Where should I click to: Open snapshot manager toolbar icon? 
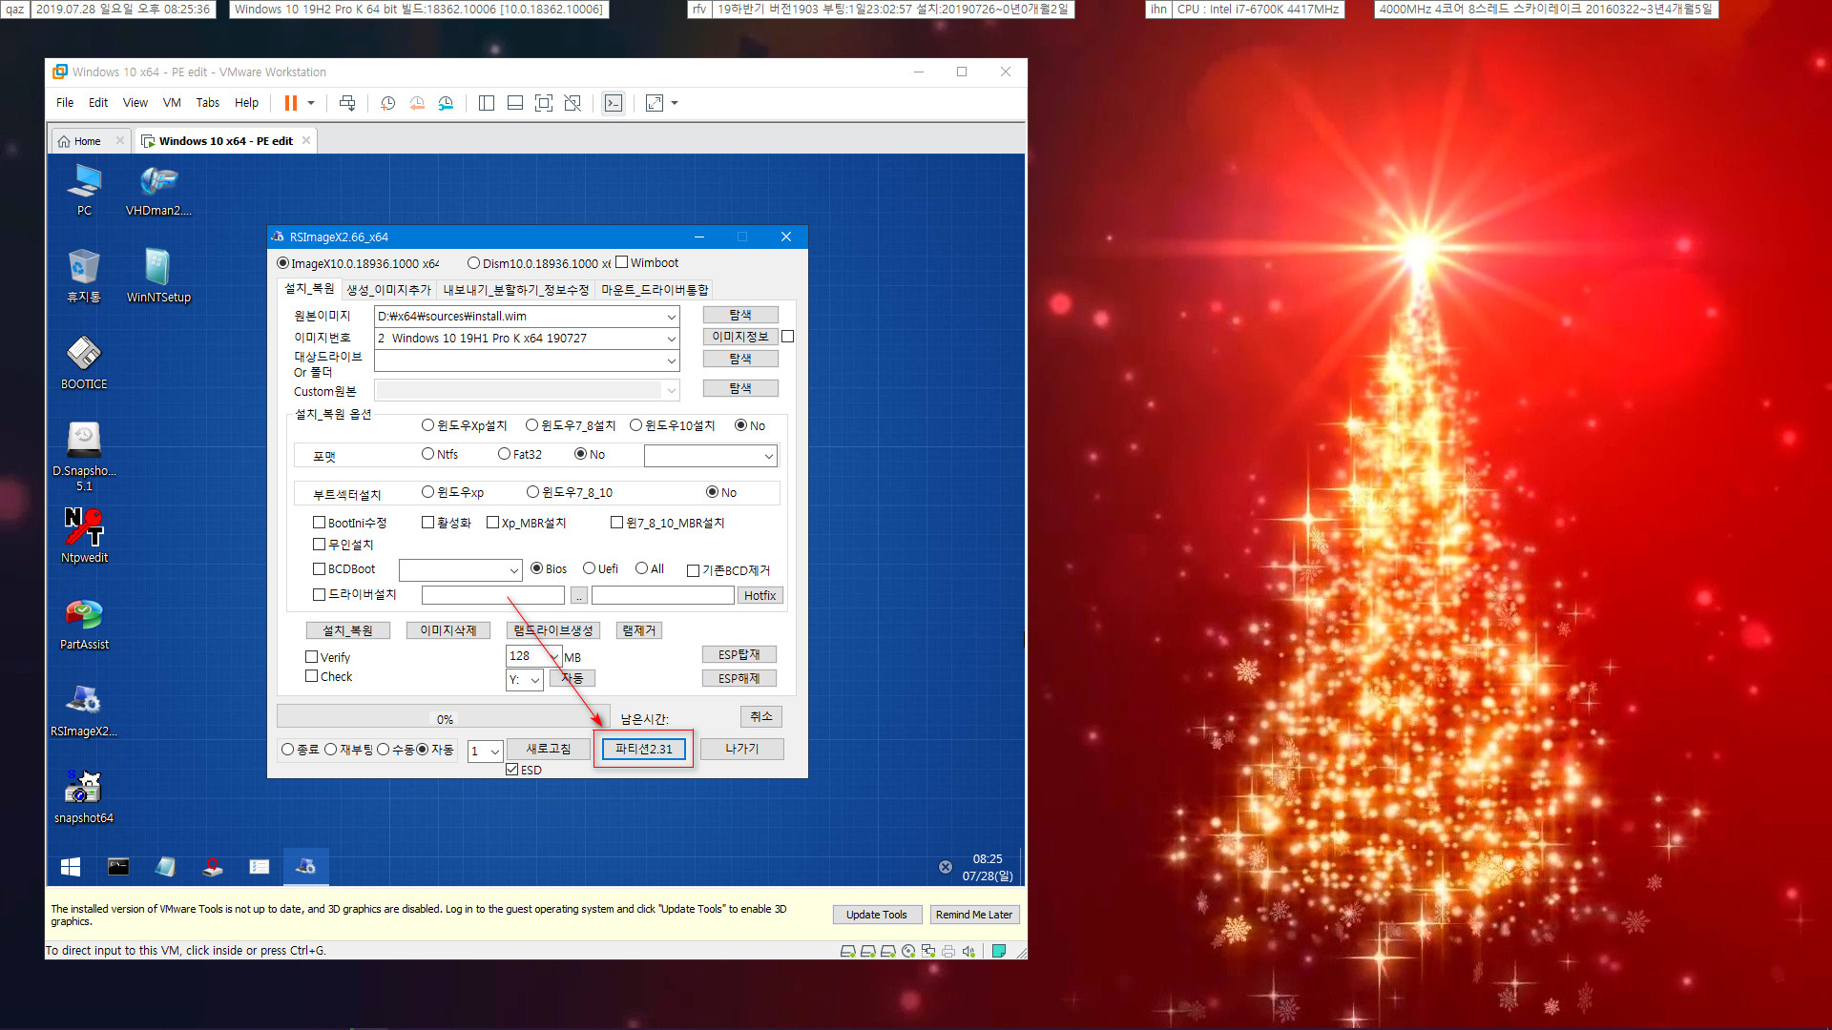coord(446,103)
